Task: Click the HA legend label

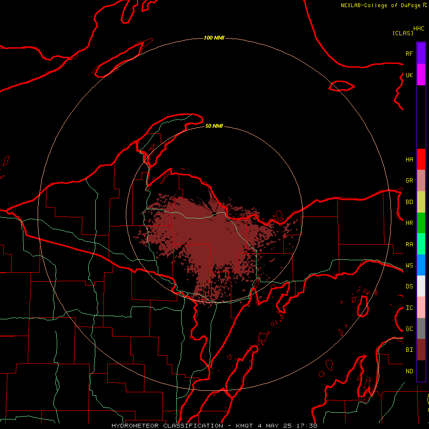Action: click(x=409, y=160)
